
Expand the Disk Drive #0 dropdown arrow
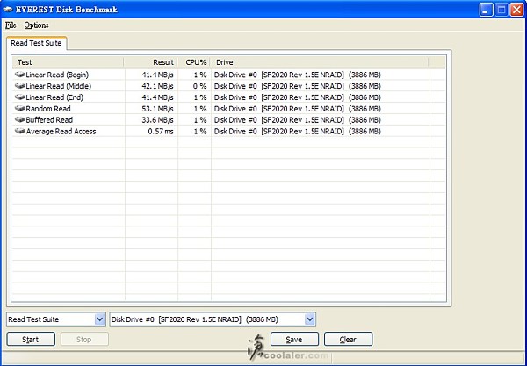tap(310, 319)
